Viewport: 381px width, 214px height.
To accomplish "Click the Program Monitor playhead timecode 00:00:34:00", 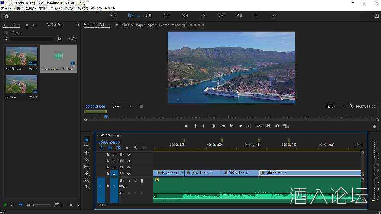I will pyautogui.click(x=95, y=106).
